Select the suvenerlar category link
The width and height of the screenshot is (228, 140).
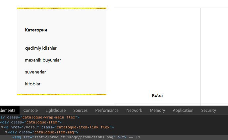coord(35,72)
